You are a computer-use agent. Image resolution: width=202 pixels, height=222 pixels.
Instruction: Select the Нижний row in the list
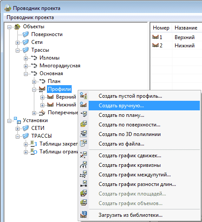coord(176,45)
